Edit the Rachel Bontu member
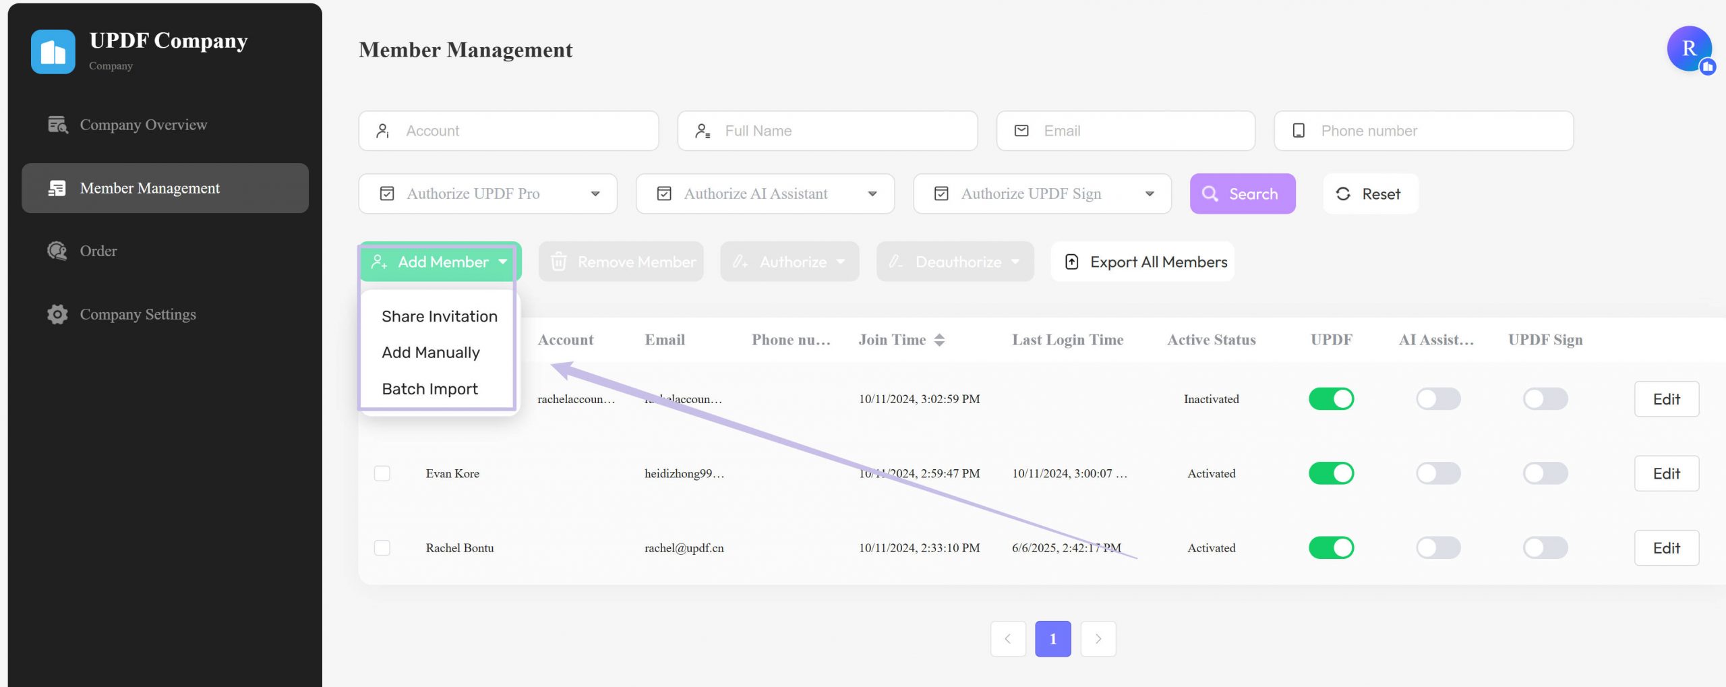The height and width of the screenshot is (687, 1726). 1667,547
